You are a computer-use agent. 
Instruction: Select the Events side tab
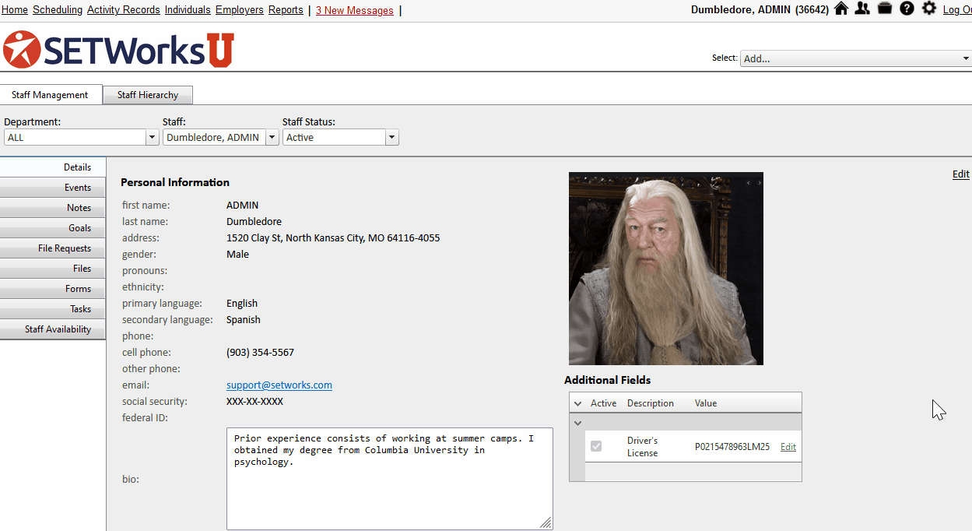tap(53, 188)
